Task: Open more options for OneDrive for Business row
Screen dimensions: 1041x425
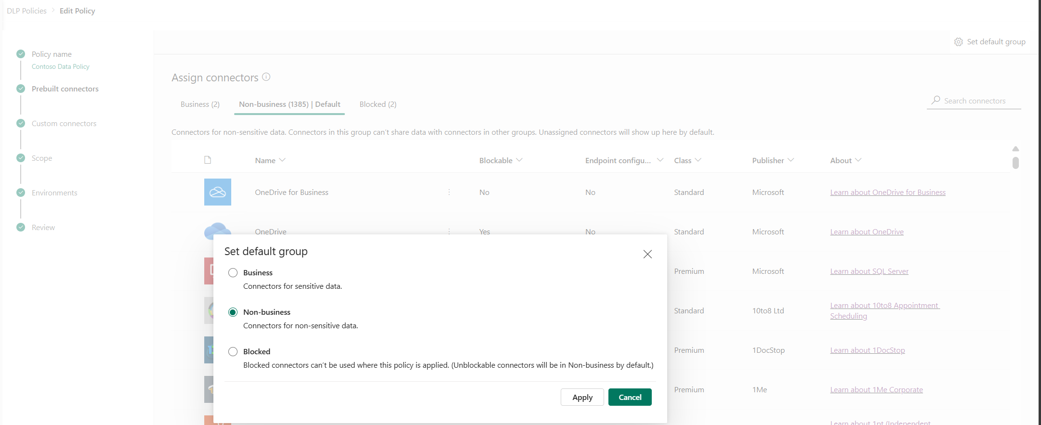Action: (x=449, y=192)
